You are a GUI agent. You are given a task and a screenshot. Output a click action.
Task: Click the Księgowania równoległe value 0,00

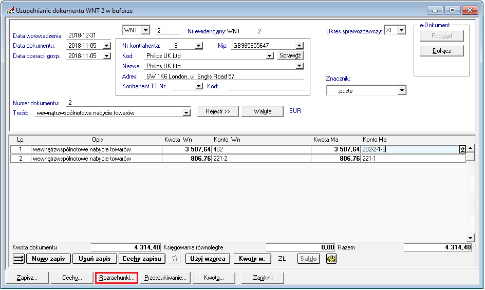(301, 247)
